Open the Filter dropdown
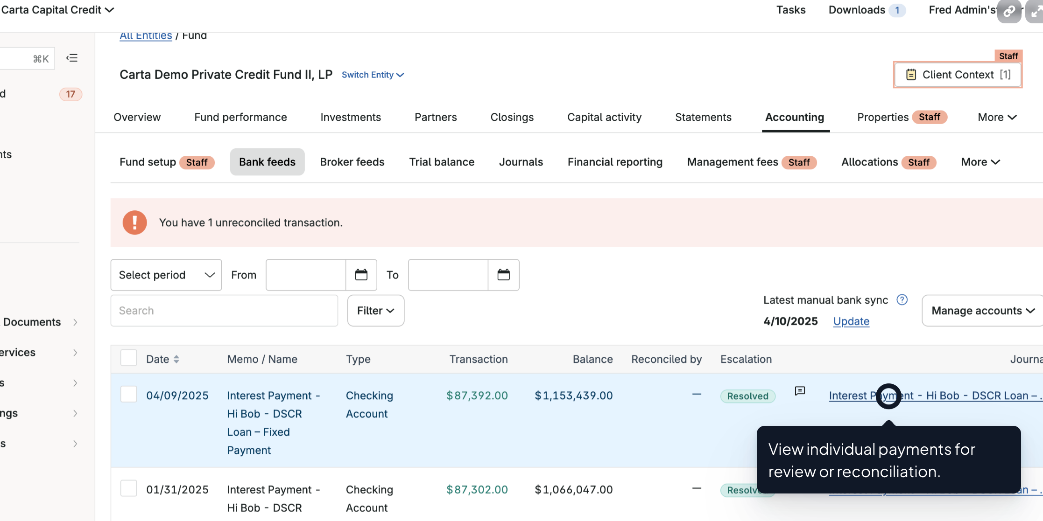The image size is (1043, 521). pos(375,310)
